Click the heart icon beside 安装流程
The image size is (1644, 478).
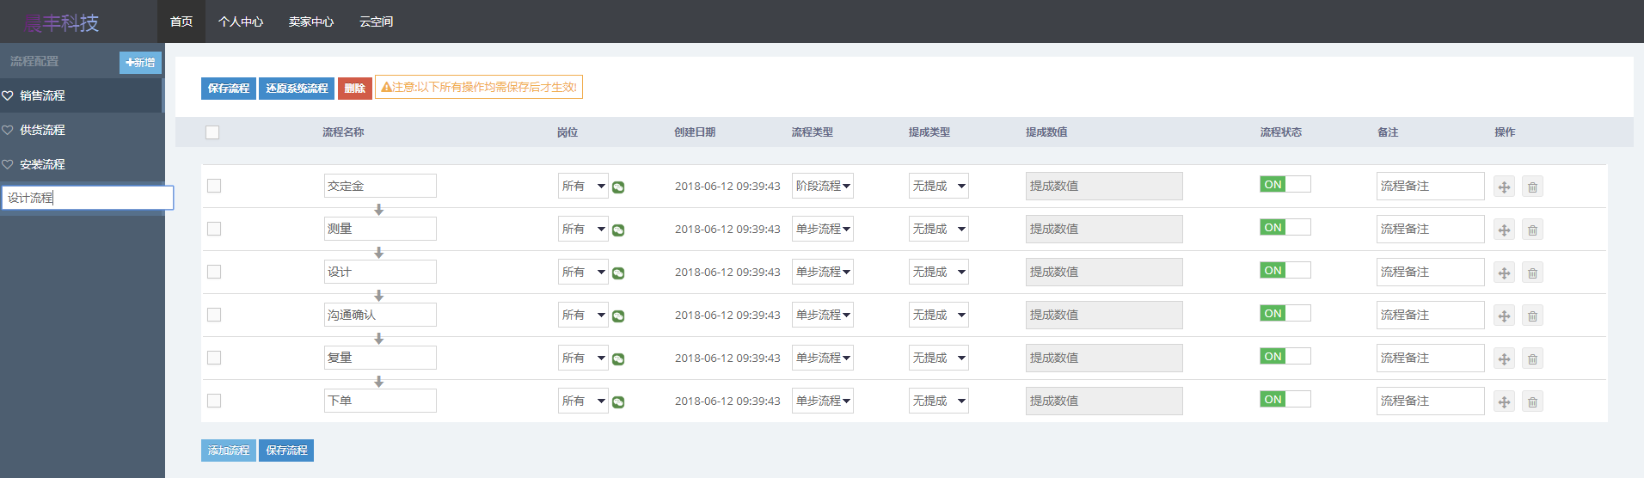[8, 164]
